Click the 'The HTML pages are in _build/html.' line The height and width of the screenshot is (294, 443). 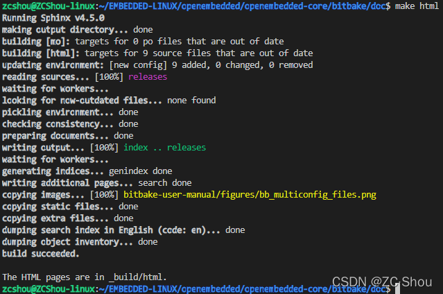coord(85,277)
